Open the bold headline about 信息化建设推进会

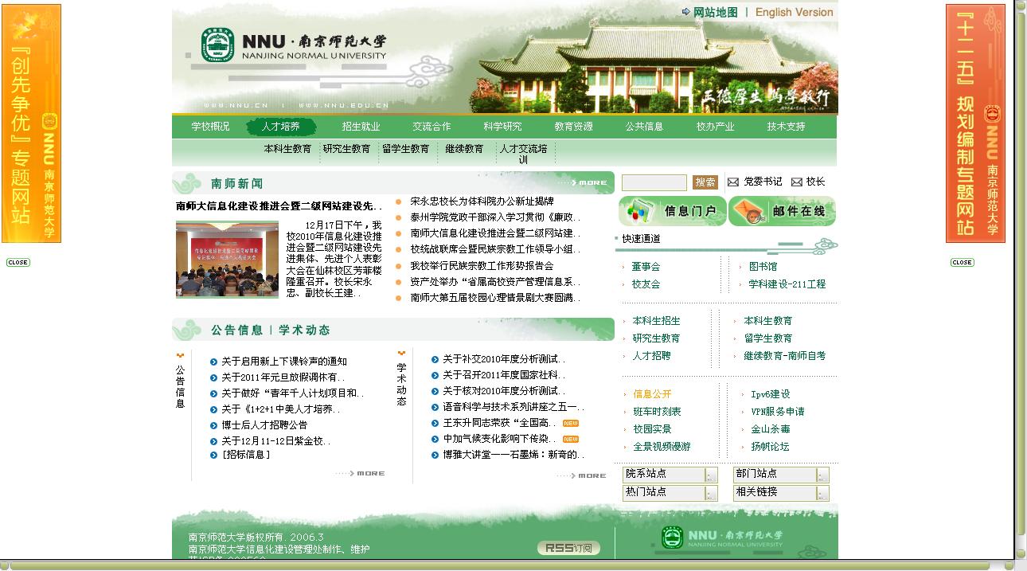point(279,206)
